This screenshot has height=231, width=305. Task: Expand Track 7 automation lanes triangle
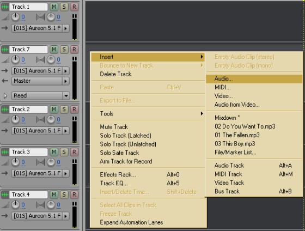point(5,95)
